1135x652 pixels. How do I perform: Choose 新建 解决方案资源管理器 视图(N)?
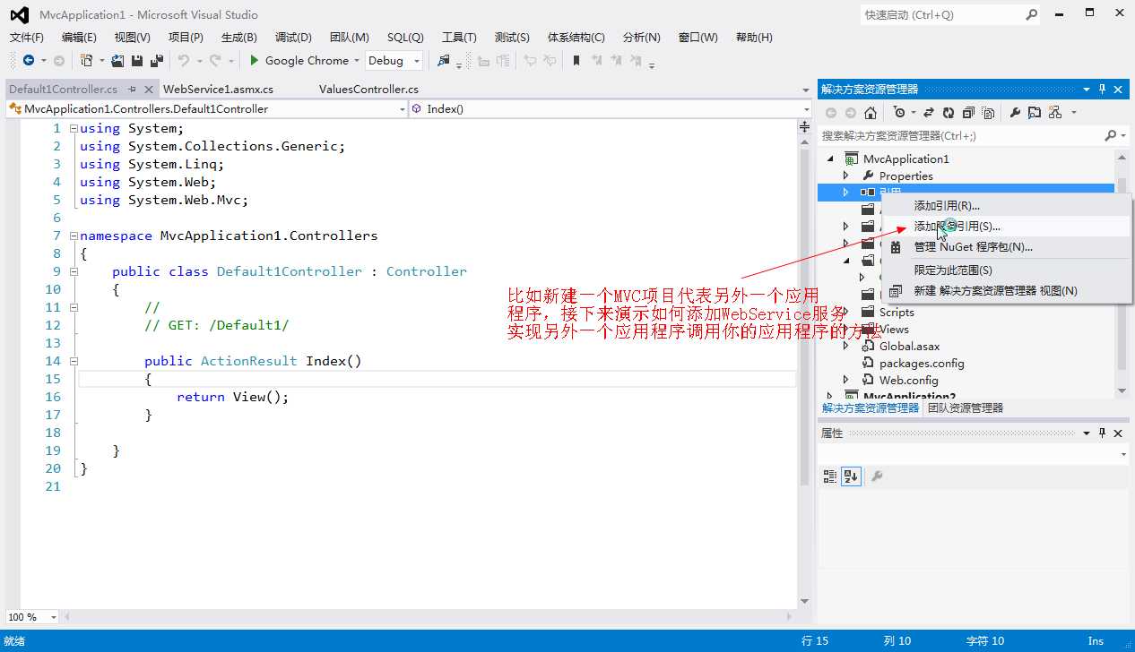tap(995, 291)
